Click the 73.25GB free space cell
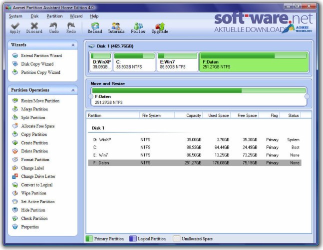 pyautogui.click(x=250, y=155)
